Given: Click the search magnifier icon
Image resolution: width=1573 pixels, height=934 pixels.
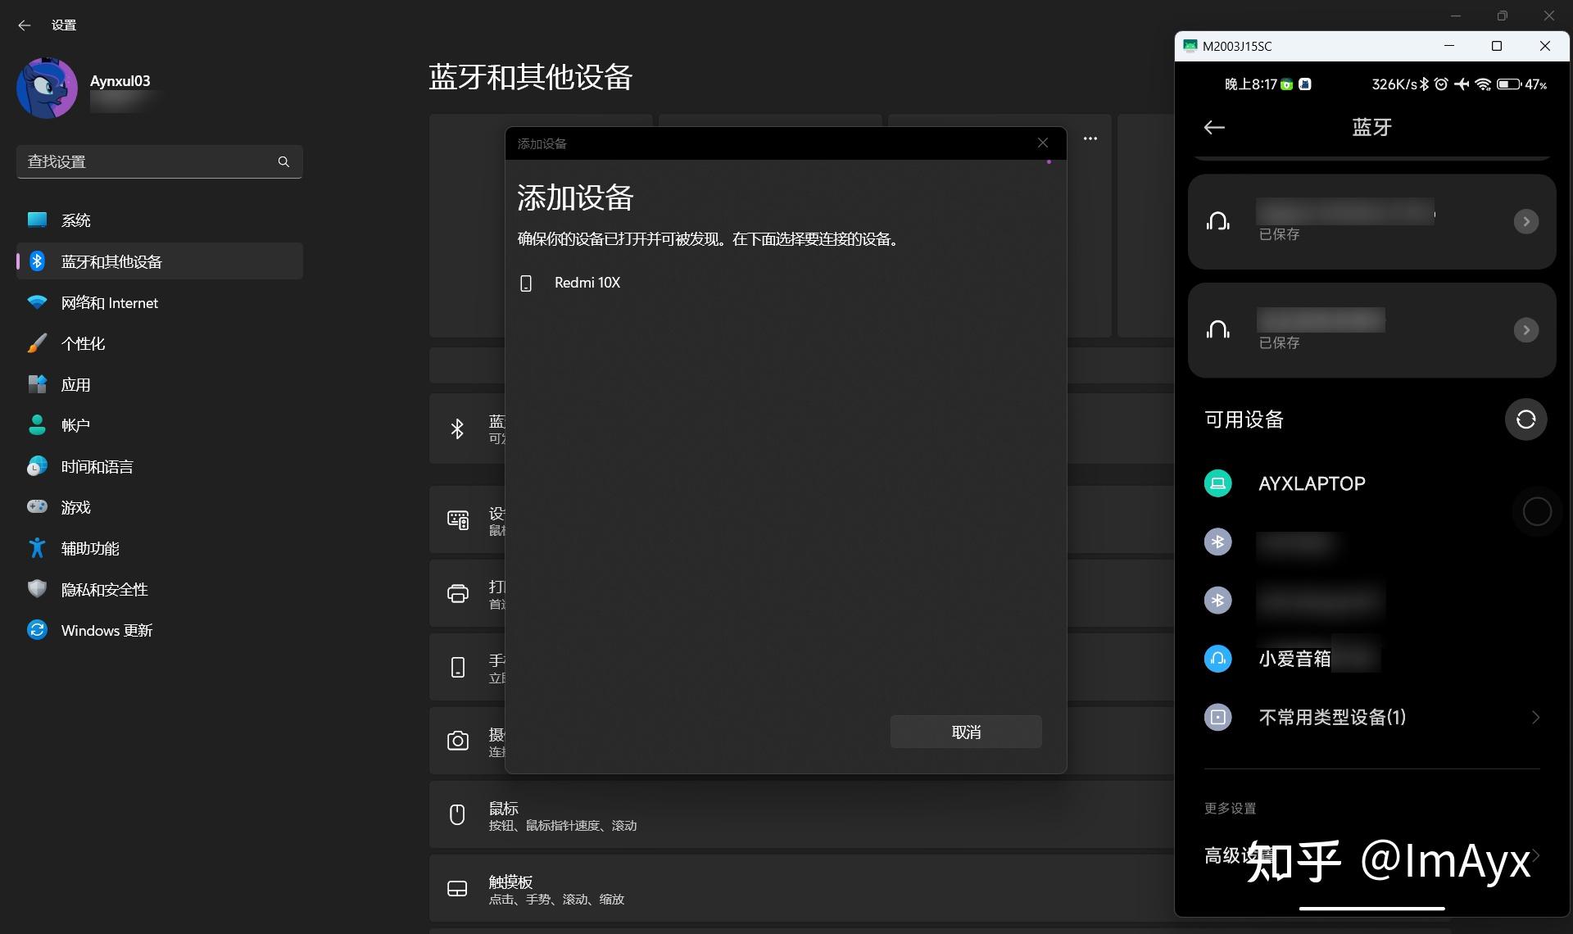Looking at the screenshot, I should [x=283, y=161].
